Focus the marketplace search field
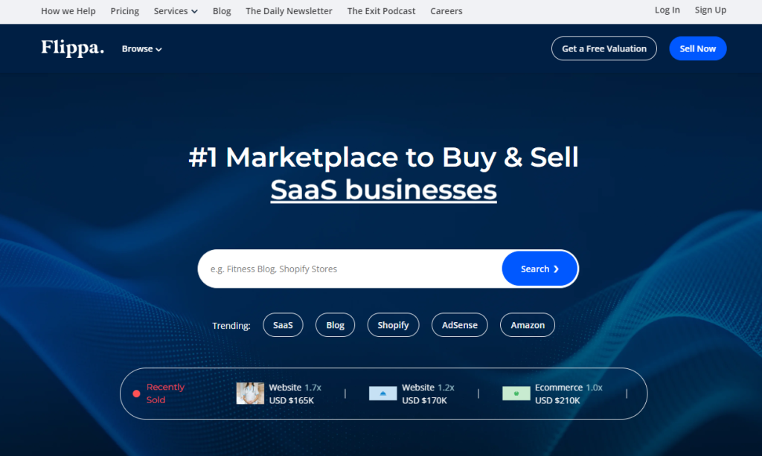This screenshot has width=762, height=456. [x=350, y=269]
